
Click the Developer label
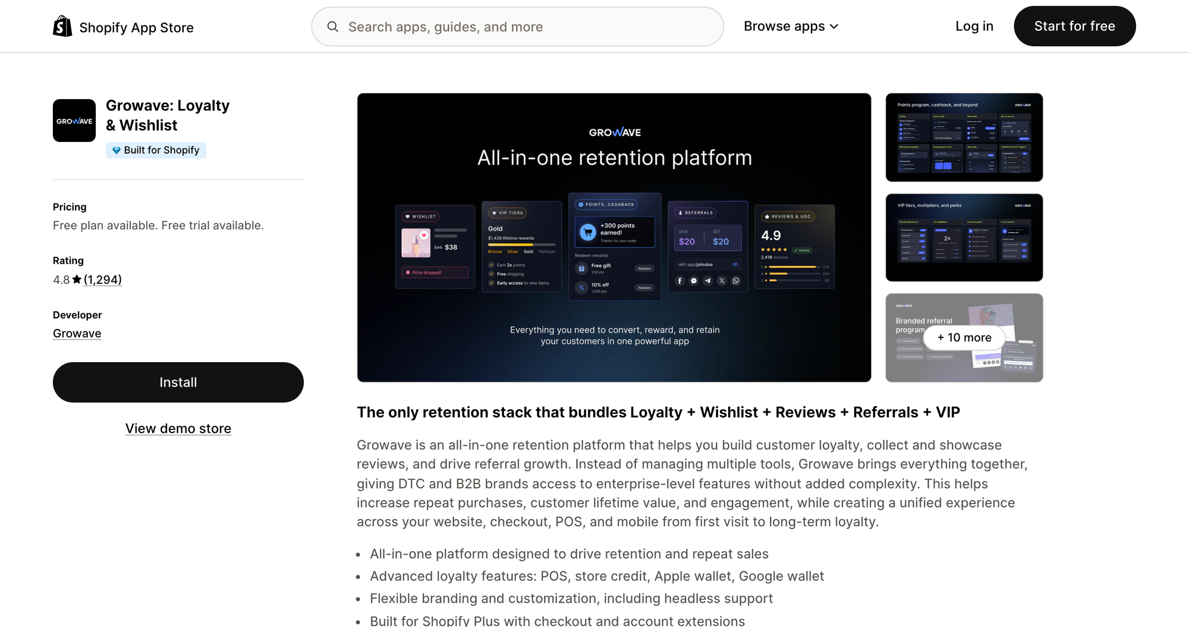click(77, 315)
